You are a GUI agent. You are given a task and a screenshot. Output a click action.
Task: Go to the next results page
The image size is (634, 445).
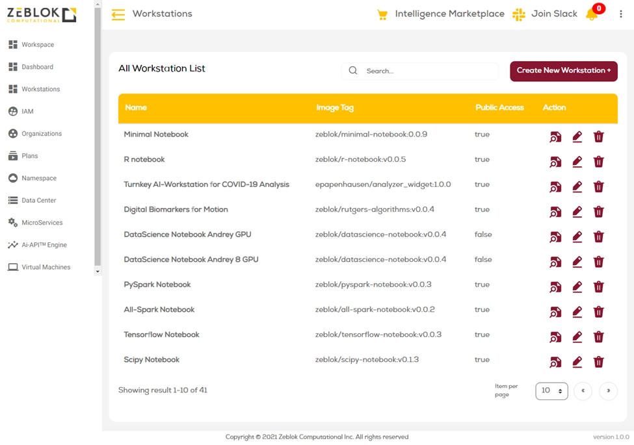click(608, 391)
